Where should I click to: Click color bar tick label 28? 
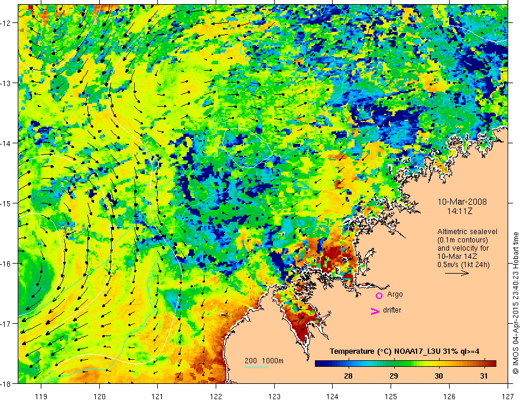[x=348, y=376]
